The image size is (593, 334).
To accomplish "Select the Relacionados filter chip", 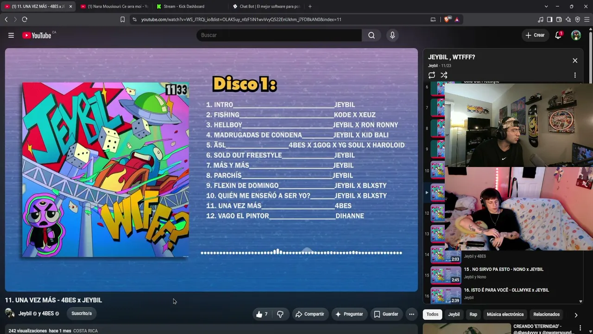I will (547, 315).
